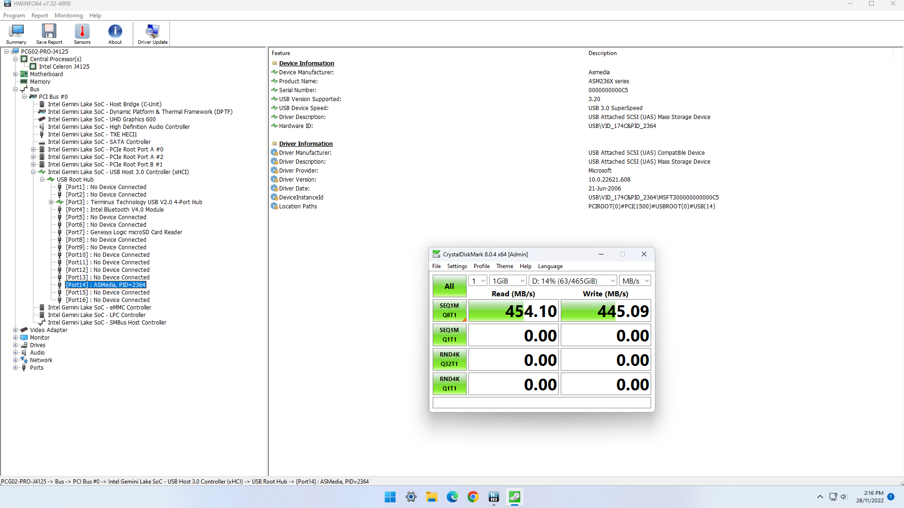
Task: Select the Ports tree item
Action: point(37,368)
